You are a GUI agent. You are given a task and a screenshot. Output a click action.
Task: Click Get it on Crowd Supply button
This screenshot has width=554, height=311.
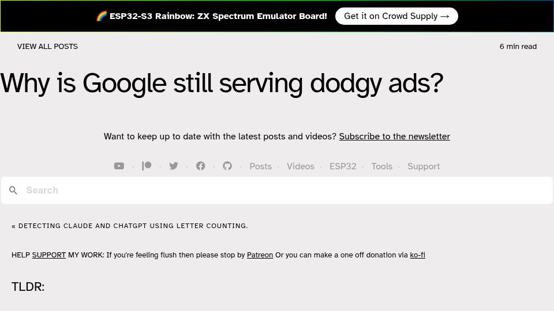pyautogui.click(x=396, y=16)
